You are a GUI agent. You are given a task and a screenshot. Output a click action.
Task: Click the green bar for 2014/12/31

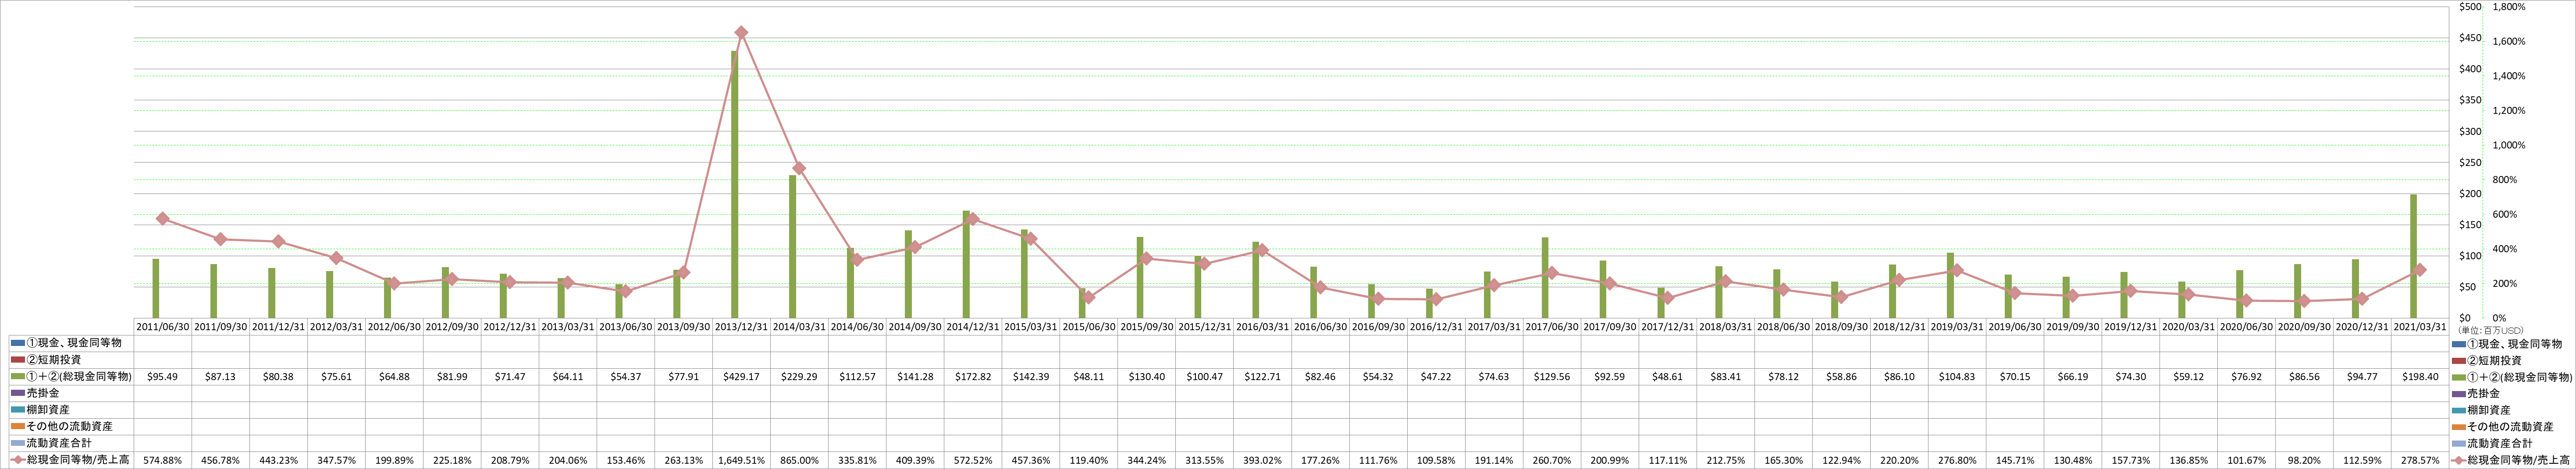(966, 264)
